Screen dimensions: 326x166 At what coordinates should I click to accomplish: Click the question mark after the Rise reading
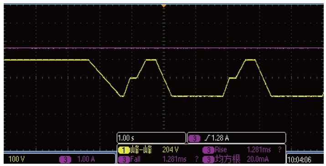click(x=279, y=150)
